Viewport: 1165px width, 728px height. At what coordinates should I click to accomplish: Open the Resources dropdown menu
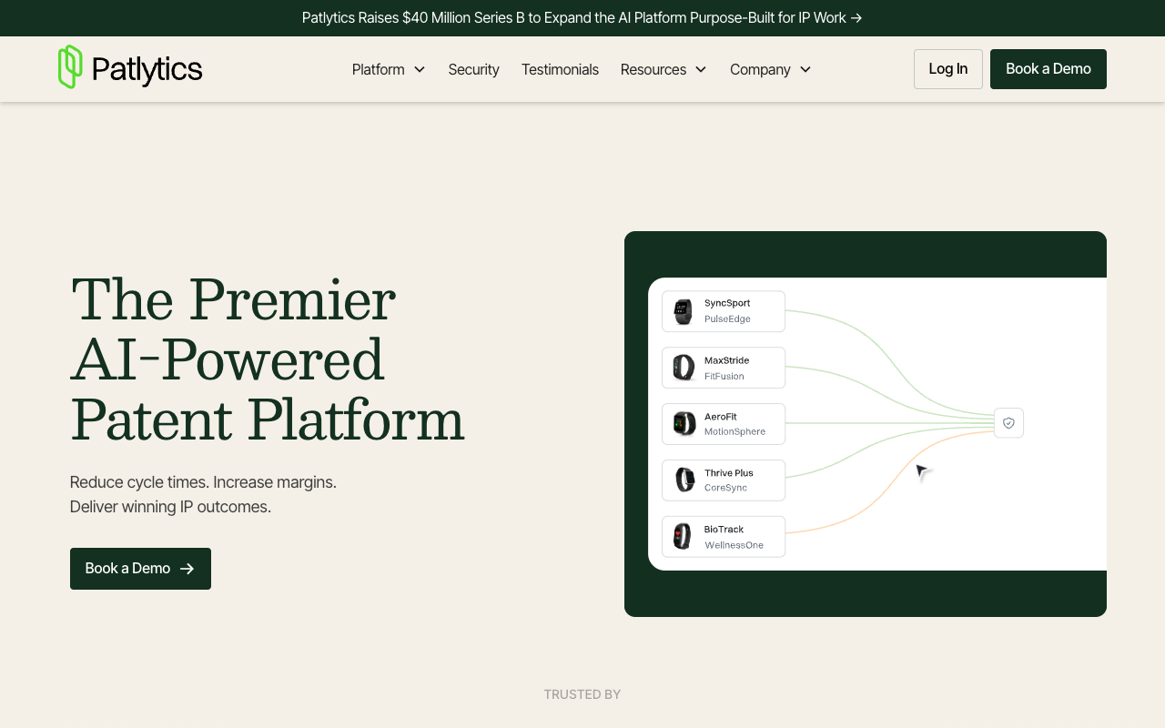pyautogui.click(x=664, y=69)
